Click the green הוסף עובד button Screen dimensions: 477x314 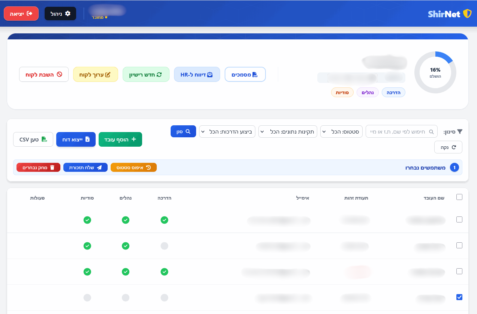(x=120, y=140)
